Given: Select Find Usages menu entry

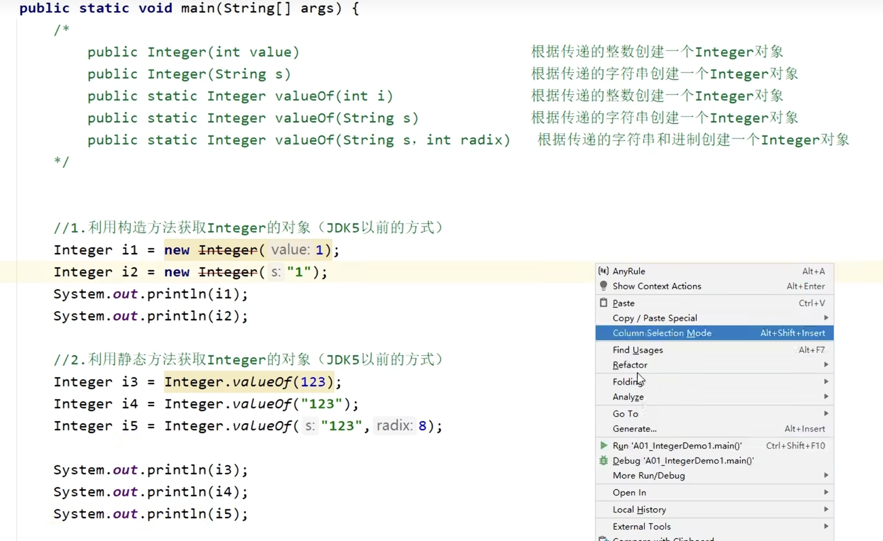Looking at the screenshot, I should (637, 349).
